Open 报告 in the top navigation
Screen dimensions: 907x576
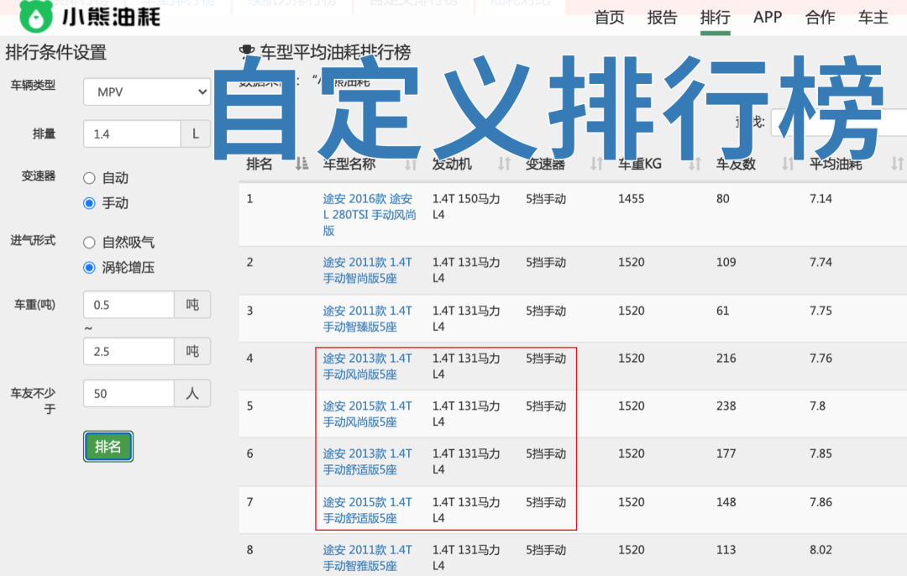coord(662,18)
